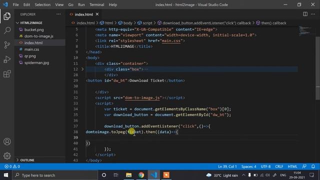Image resolution: width=320 pixels, height=180 pixels.
Task: Click the feedback icon in status bar
Action: click(304, 166)
